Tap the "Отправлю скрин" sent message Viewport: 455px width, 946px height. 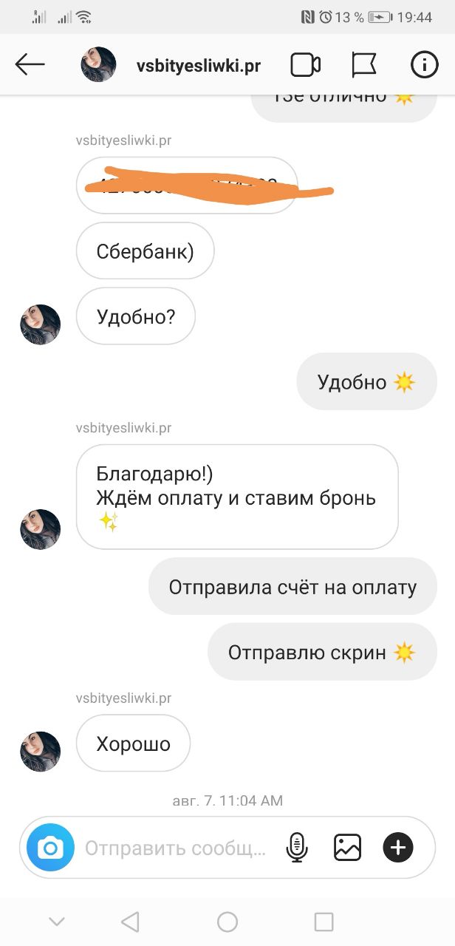click(322, 652)
